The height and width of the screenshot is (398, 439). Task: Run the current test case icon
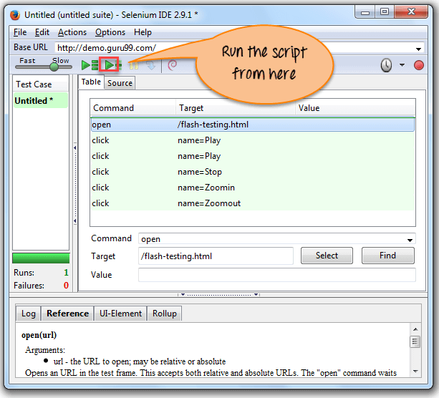(x=110, y=65)
